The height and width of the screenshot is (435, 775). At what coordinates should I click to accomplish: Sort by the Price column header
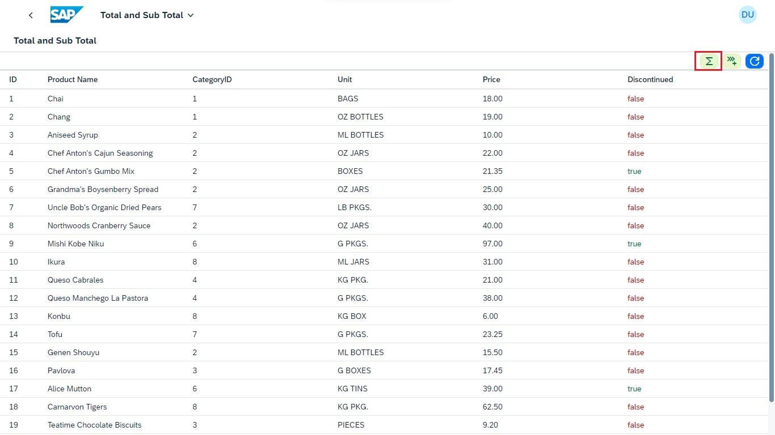[x=491, y=79]
